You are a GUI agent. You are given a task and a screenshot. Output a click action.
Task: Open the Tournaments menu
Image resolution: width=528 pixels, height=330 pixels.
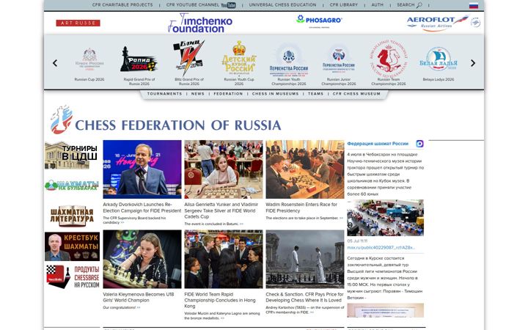pos(164,94)
